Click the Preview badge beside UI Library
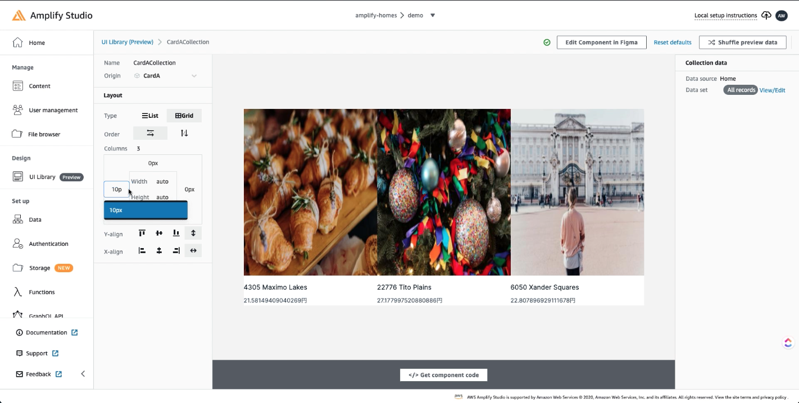 71,177
